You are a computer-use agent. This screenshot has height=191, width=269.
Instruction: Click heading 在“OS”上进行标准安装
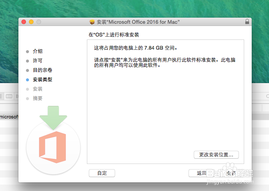coord(114,35)
